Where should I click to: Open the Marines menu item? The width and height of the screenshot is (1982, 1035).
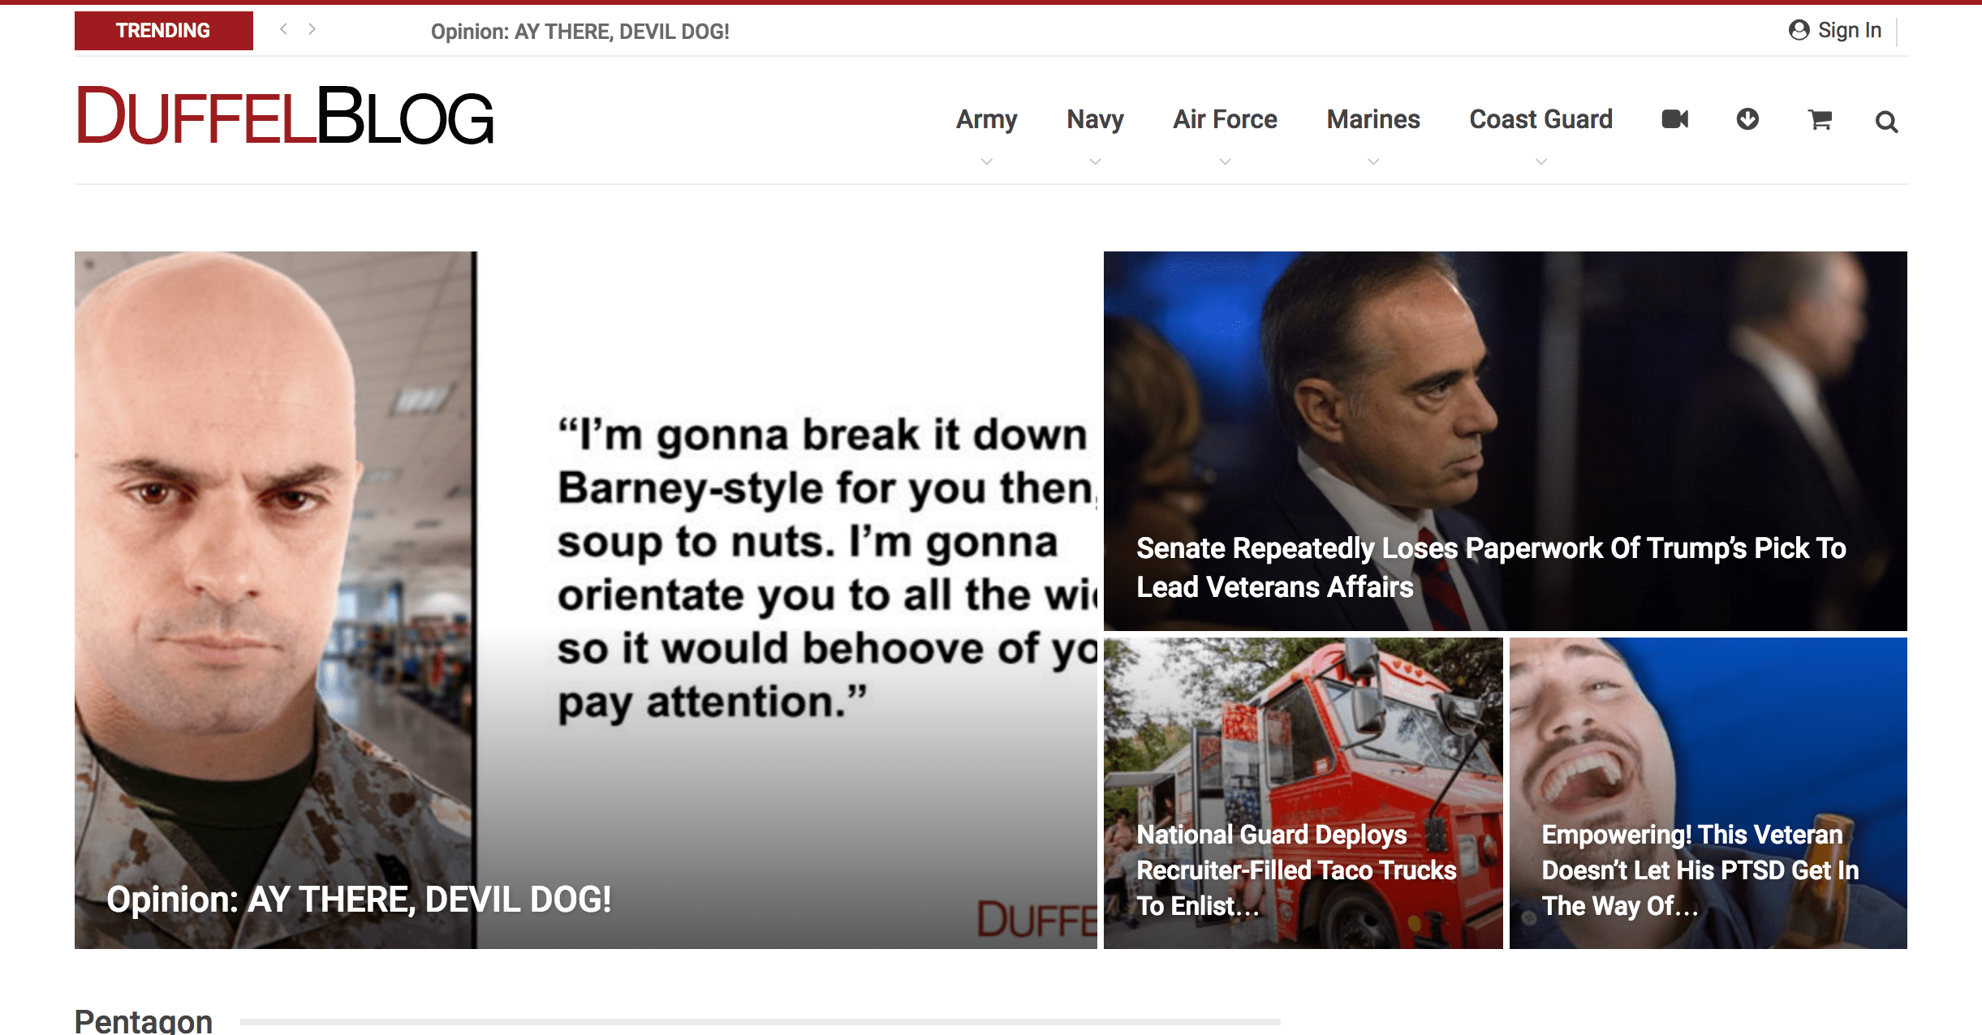pos(1372,119)
